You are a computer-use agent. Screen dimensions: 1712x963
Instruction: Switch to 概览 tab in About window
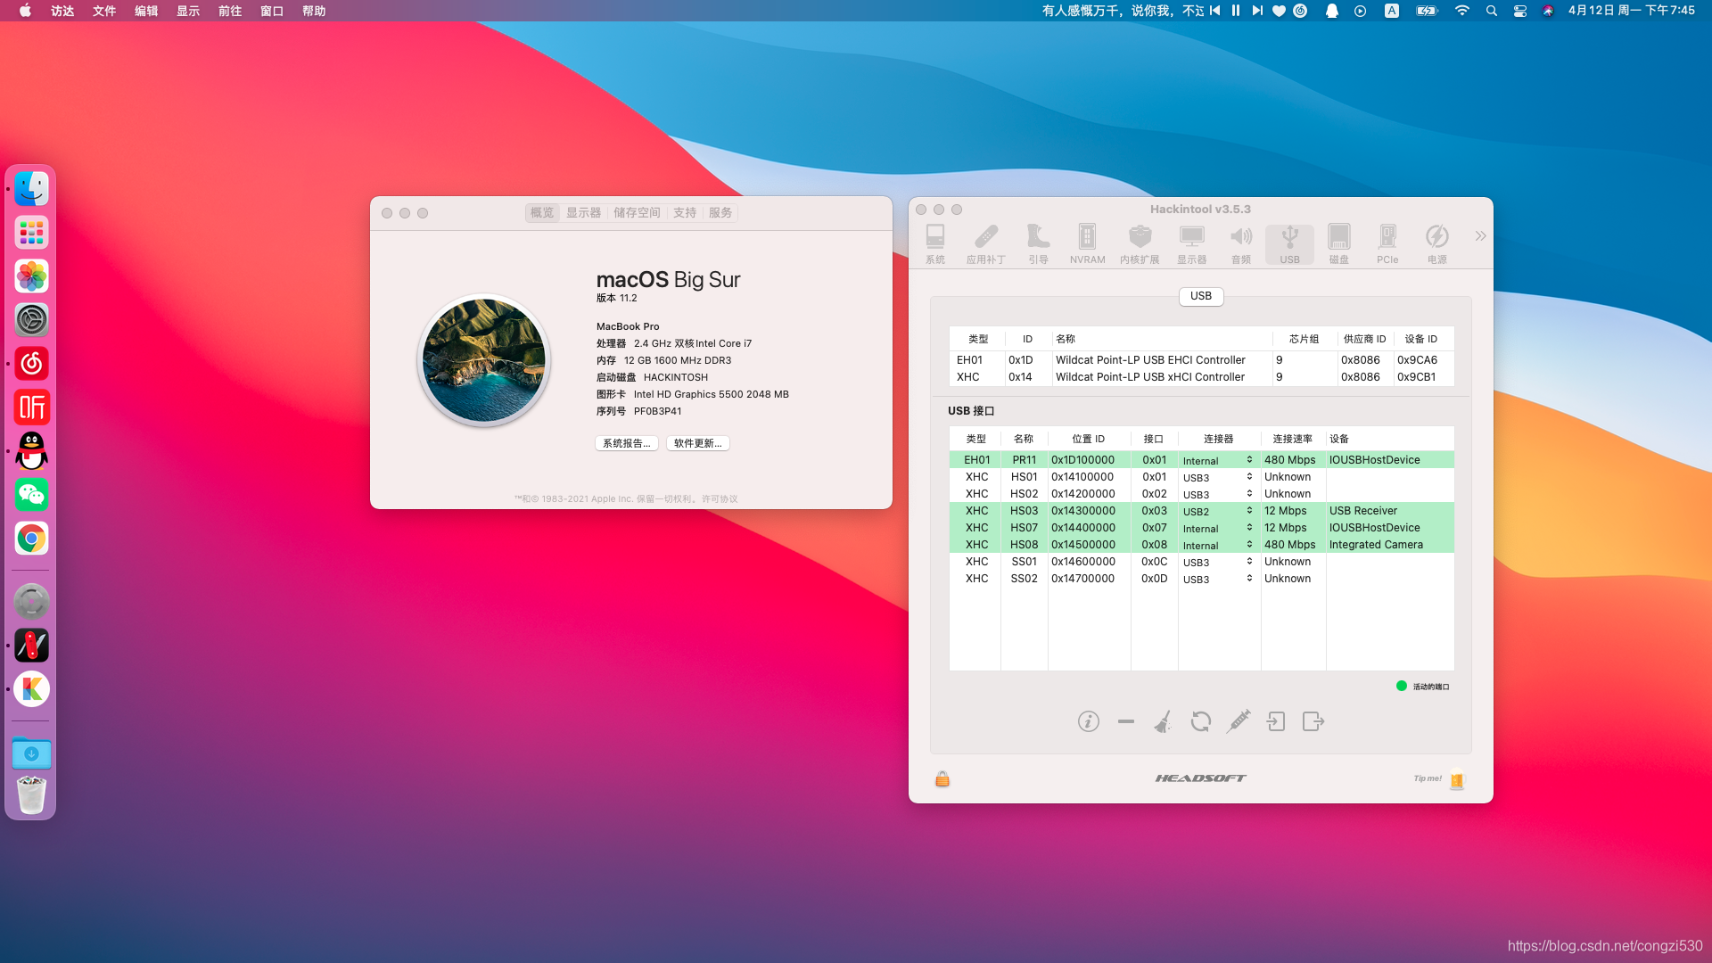click(x=542, y=213)
